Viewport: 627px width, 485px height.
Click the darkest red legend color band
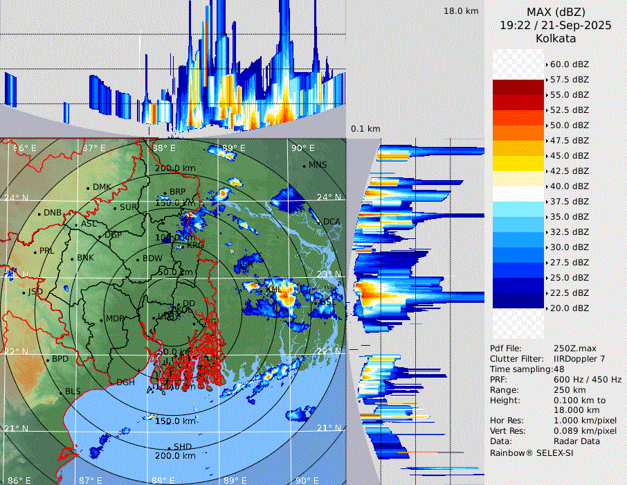pos(518,87)
